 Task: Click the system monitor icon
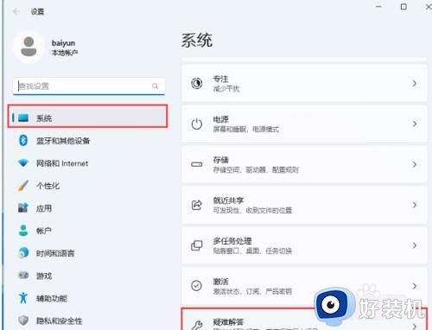tap(23, 117)
